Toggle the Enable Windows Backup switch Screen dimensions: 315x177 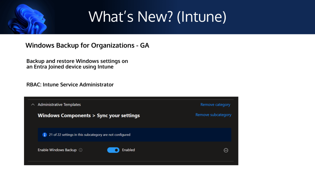pos(113,150)
